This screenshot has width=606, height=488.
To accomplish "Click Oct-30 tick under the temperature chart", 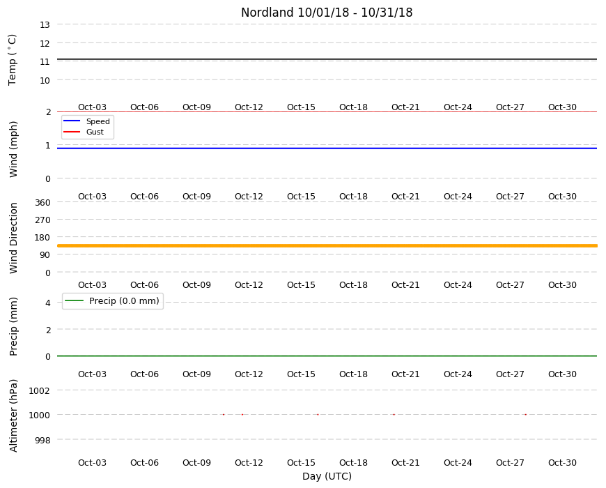I will pos(562,107).
